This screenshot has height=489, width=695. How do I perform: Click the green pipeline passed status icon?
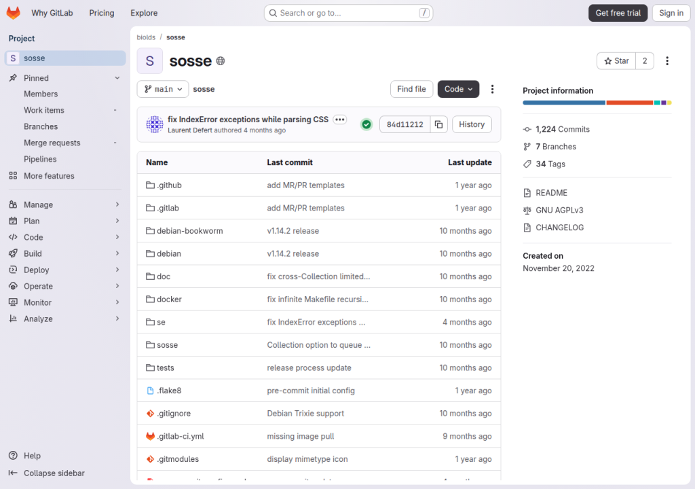[367, 125]
